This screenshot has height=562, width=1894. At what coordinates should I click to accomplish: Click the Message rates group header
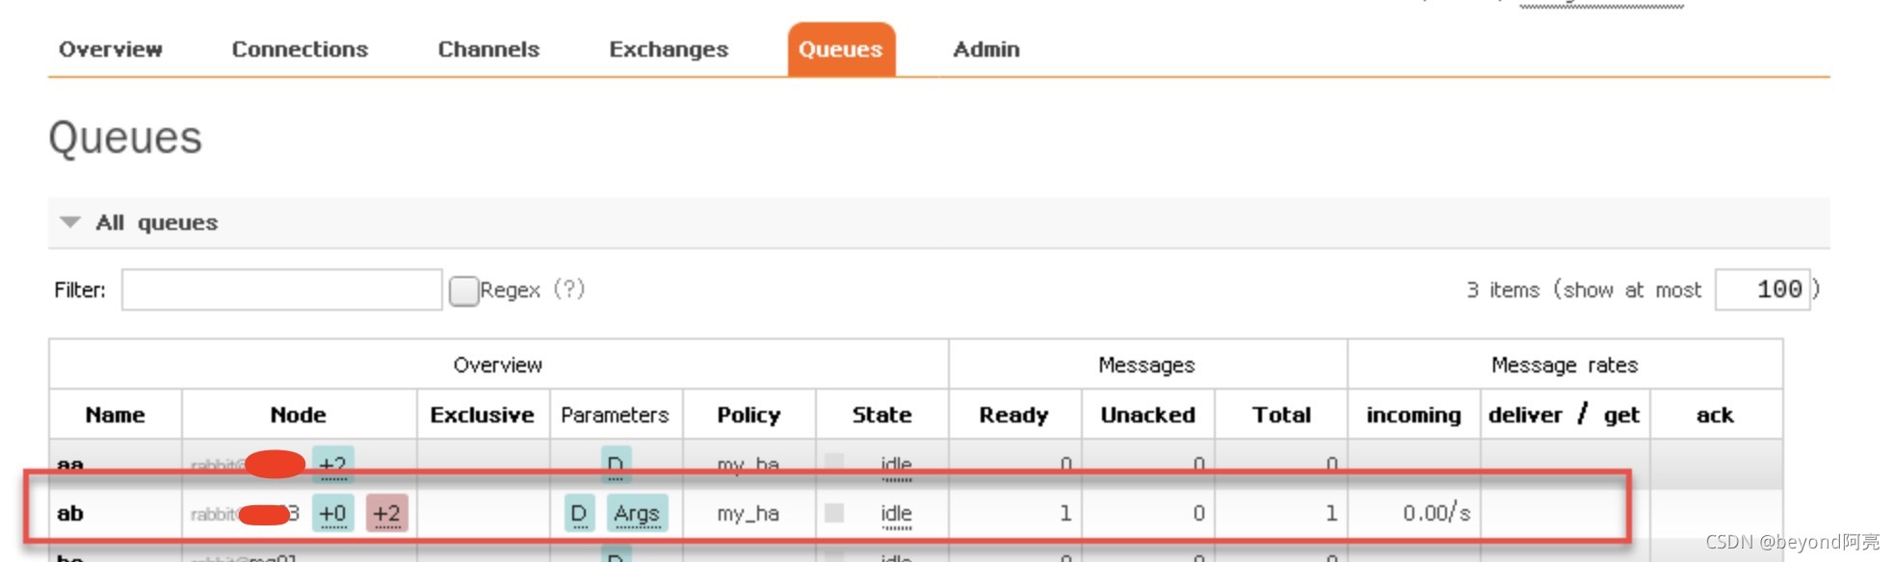coord(1565,365)
